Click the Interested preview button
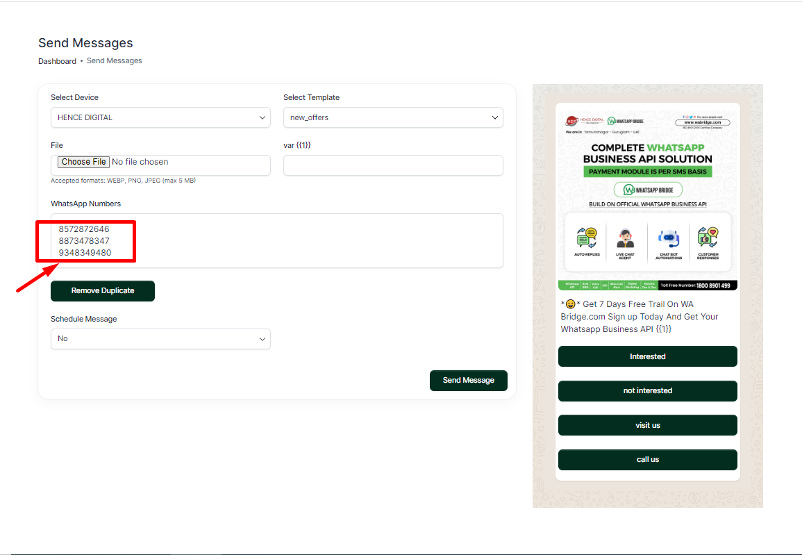 (648, 356)
